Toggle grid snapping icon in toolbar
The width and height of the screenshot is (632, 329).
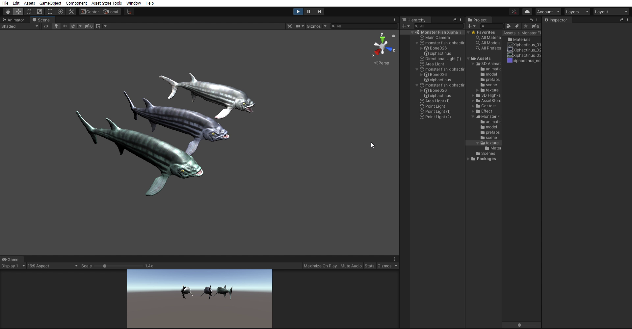click(x=129, y=12)
